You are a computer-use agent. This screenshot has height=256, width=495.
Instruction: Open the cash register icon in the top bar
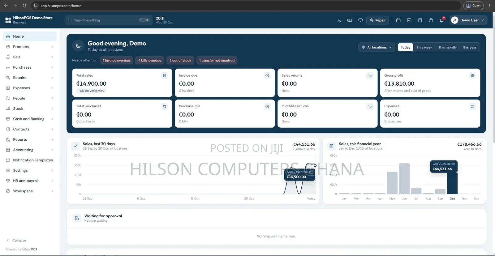(x=350, y=20)
